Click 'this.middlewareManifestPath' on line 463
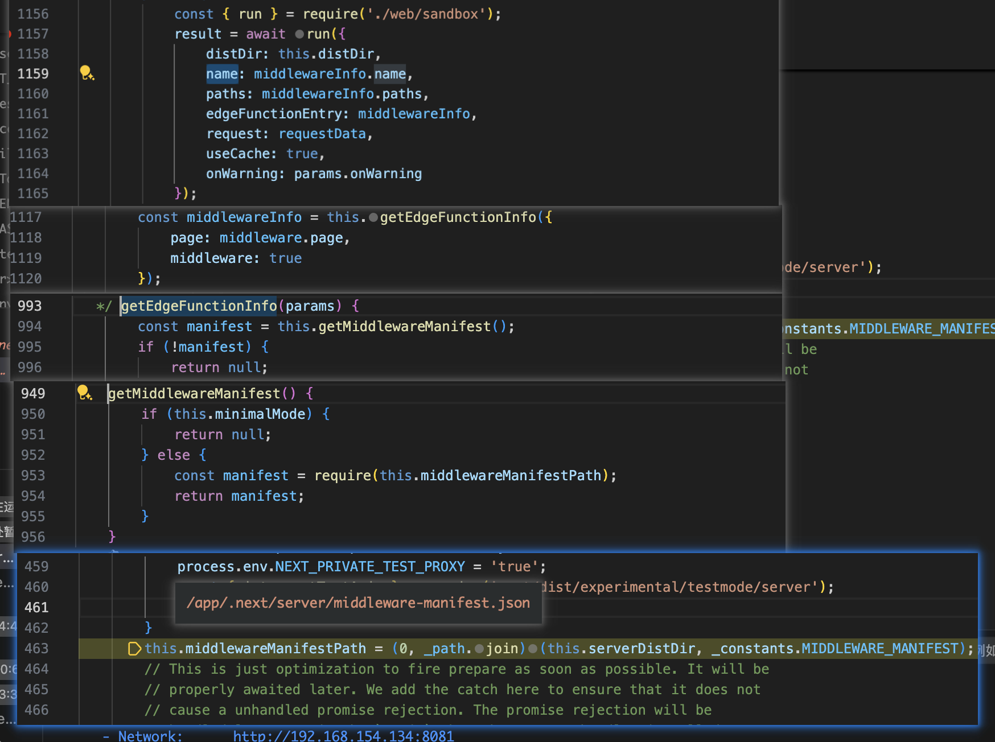This screenshot has height=742, width=995. pyautogui.click(x=255, y=649)
